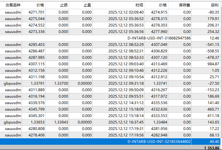
Task: Sort trades by 获利 column header
Action: [x=214, y=5]
